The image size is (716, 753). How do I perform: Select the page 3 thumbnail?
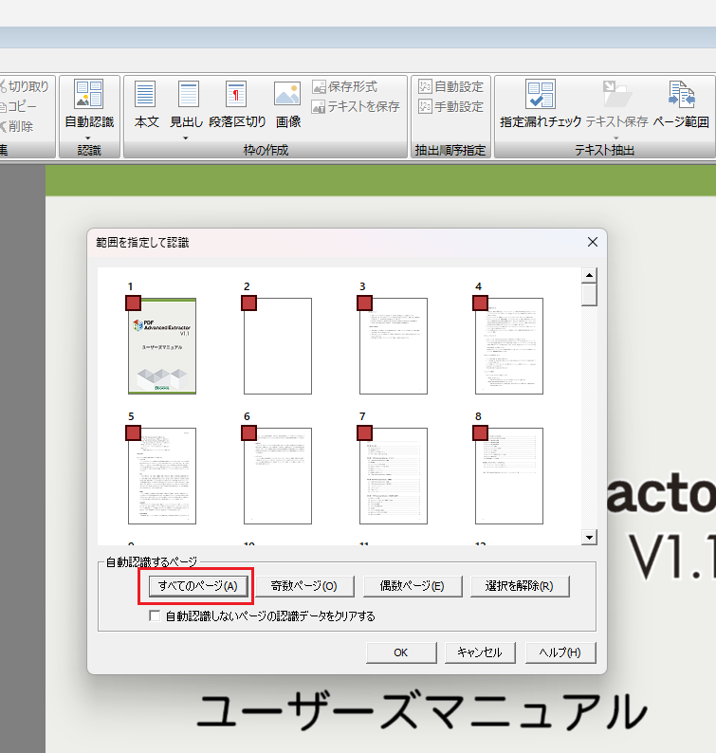[394, 346]
